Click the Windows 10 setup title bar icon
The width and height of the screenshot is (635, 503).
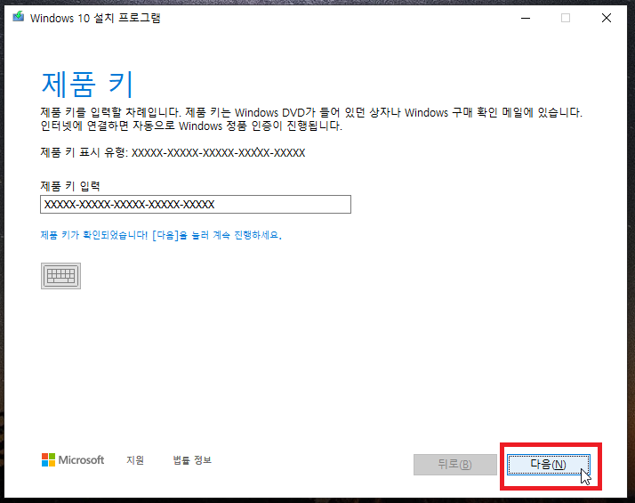coord(18,17)
